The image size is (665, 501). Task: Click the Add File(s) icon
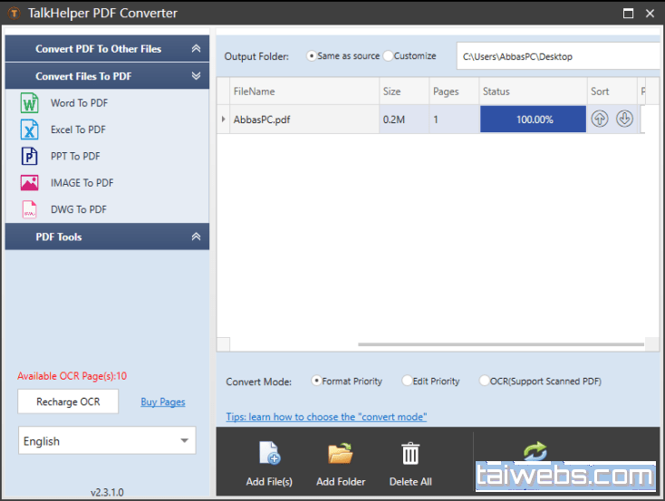pyautogui.click(x=269, y=454)
